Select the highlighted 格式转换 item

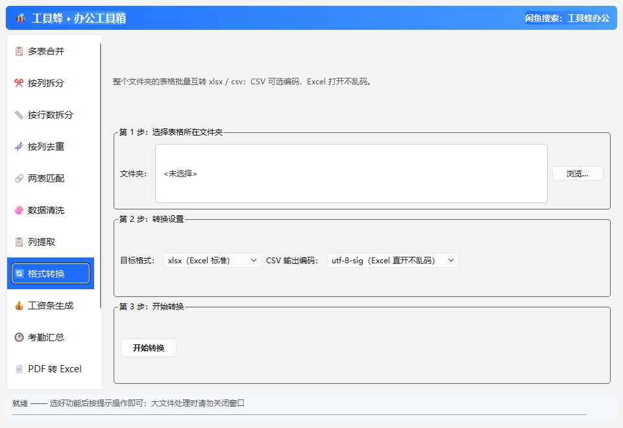pos(51,274)
